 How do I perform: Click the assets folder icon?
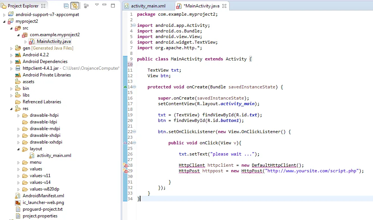[x=18, y=82]
